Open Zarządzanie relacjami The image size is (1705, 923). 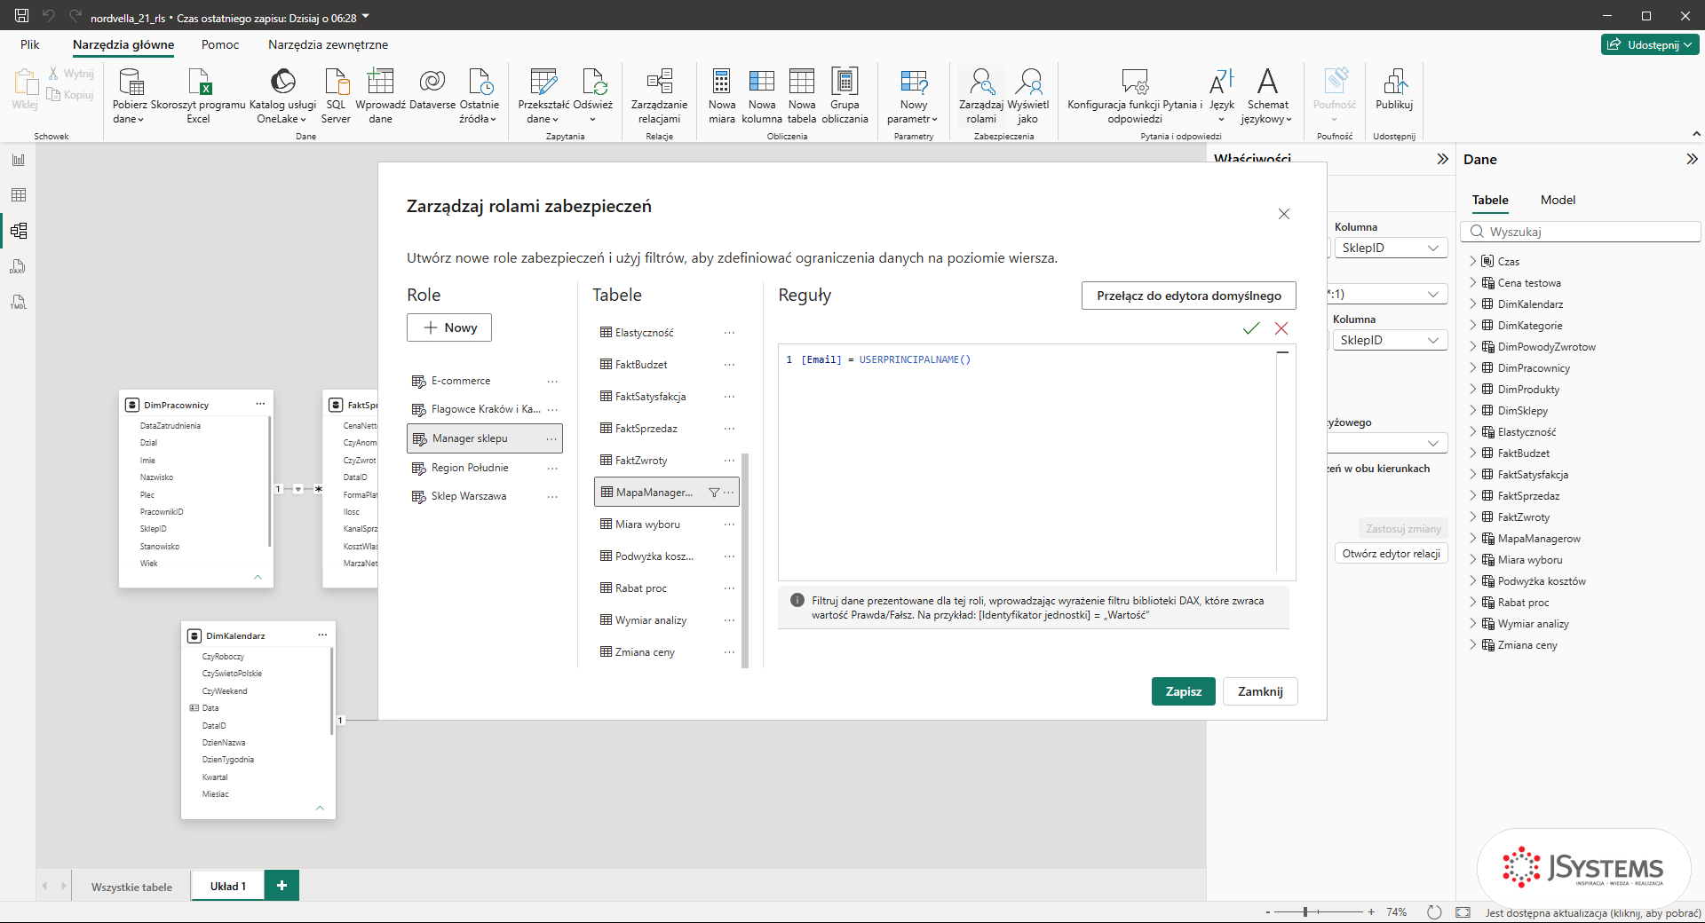click(x=659, y=95)
